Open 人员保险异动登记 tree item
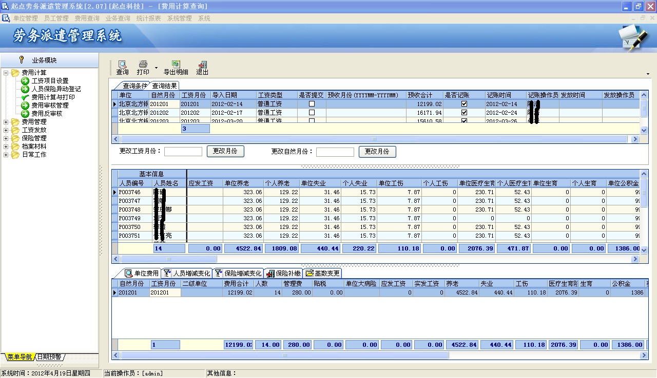657x378 pixels. coord(56,89)
